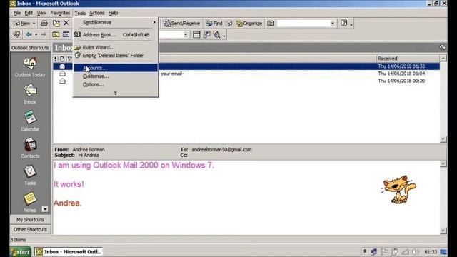Click the Forward arrow toolbar icon
The width and height of the screenshot is (457, 257).
click(44, 34)
